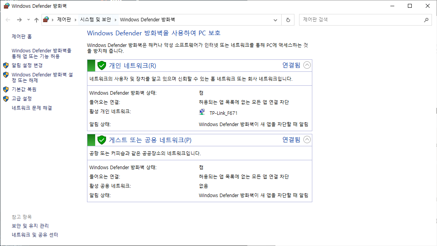Click the 개인 네트워크(R) heading
The image size is (437, 246).
coord(132,66)
